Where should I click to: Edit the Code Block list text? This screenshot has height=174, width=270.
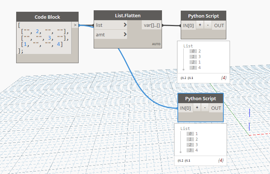click(x=44, y=38)
